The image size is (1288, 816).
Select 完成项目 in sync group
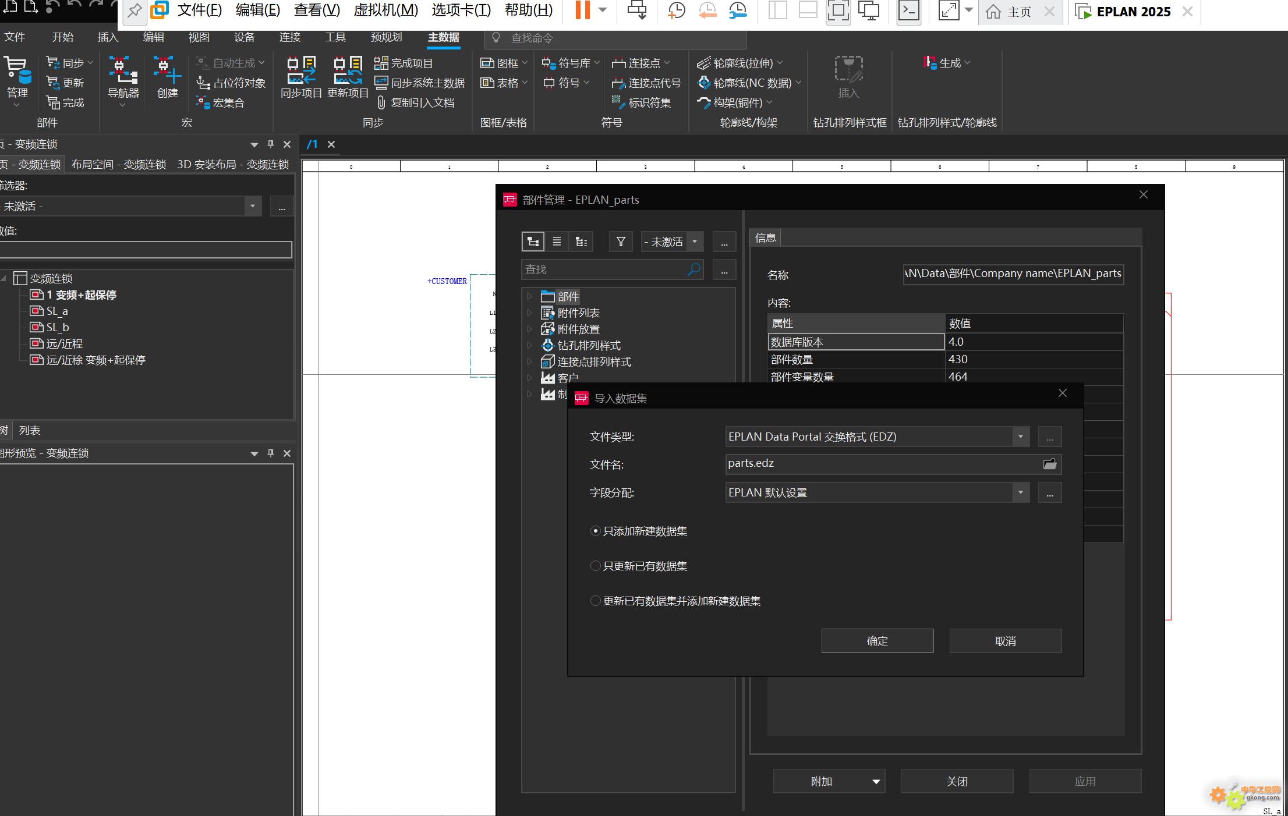pyautogui.click(x=404, y=63)
